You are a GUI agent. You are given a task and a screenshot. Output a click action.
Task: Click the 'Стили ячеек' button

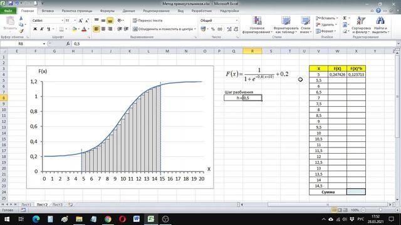(x=305, y=25)
